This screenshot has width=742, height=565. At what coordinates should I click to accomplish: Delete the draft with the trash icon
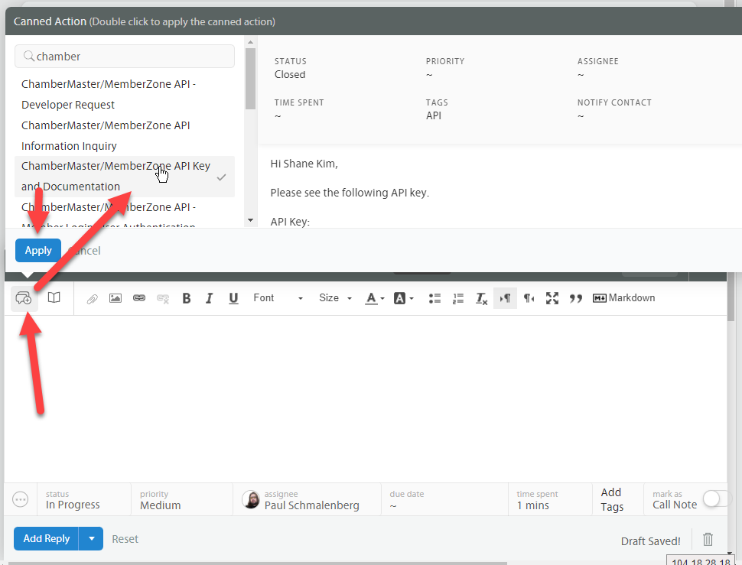(x=708, y=539)
